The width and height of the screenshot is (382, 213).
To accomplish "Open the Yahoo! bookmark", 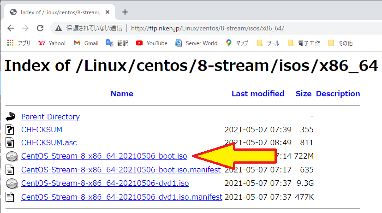I will 52,43.
